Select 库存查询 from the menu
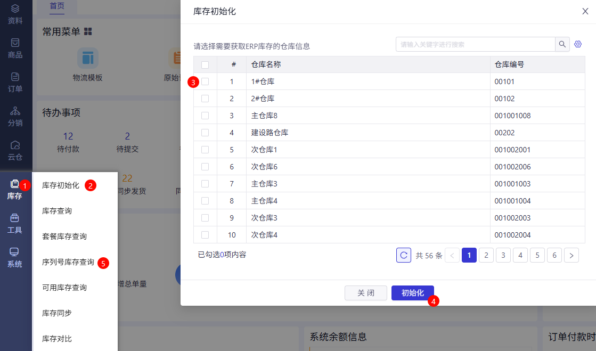Viewport: 596px width, 351px height. point(56,211)
